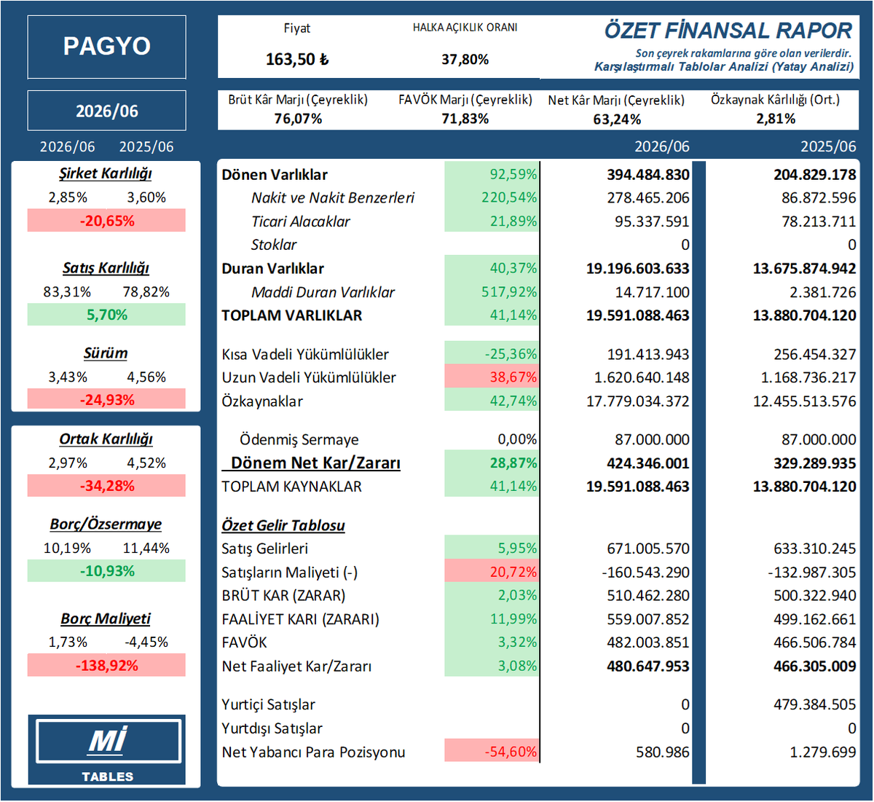The image size is (874, 802).
Task: Select the 38,67% red change cell
Action: point(492,377)
